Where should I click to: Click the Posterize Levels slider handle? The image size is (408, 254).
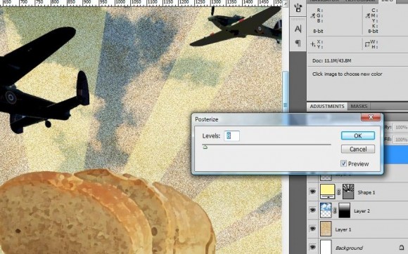tap(205, 147)
